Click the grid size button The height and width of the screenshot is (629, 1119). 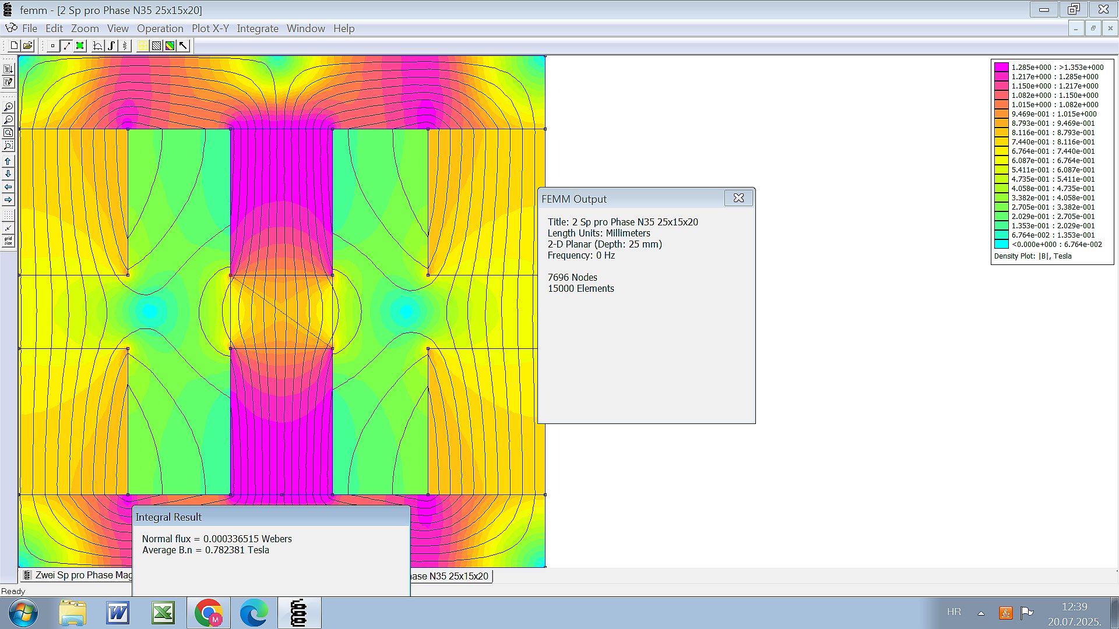(8, 241)
